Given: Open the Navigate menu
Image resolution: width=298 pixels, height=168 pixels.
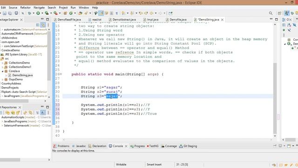Looking at the screenshot, I should (39, 7).
